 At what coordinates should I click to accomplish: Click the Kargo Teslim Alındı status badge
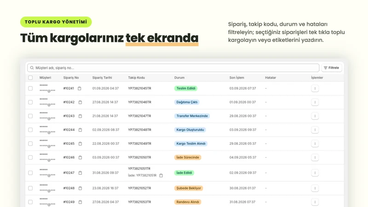point(191,144)
